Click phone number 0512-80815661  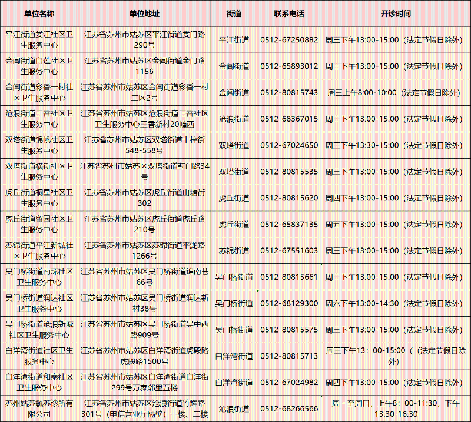(289, 277)
